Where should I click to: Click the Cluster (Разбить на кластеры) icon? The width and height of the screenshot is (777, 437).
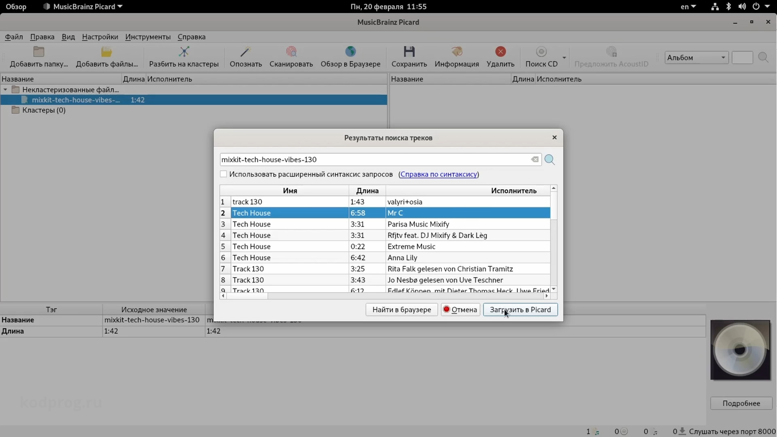tap(184, 52)
